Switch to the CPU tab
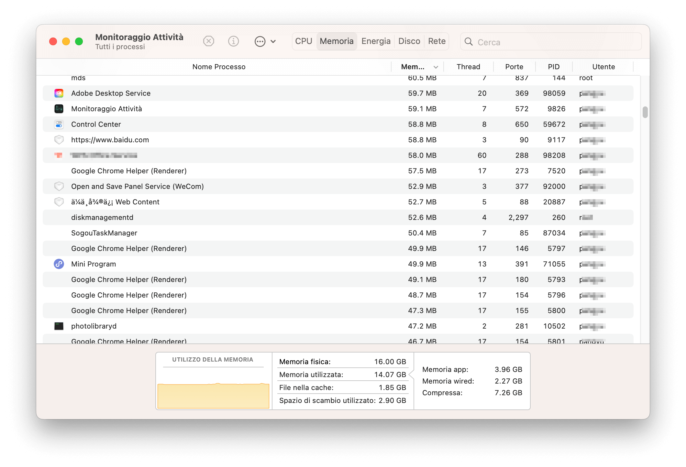Screen dimensions: 686x467 (304, 41)
